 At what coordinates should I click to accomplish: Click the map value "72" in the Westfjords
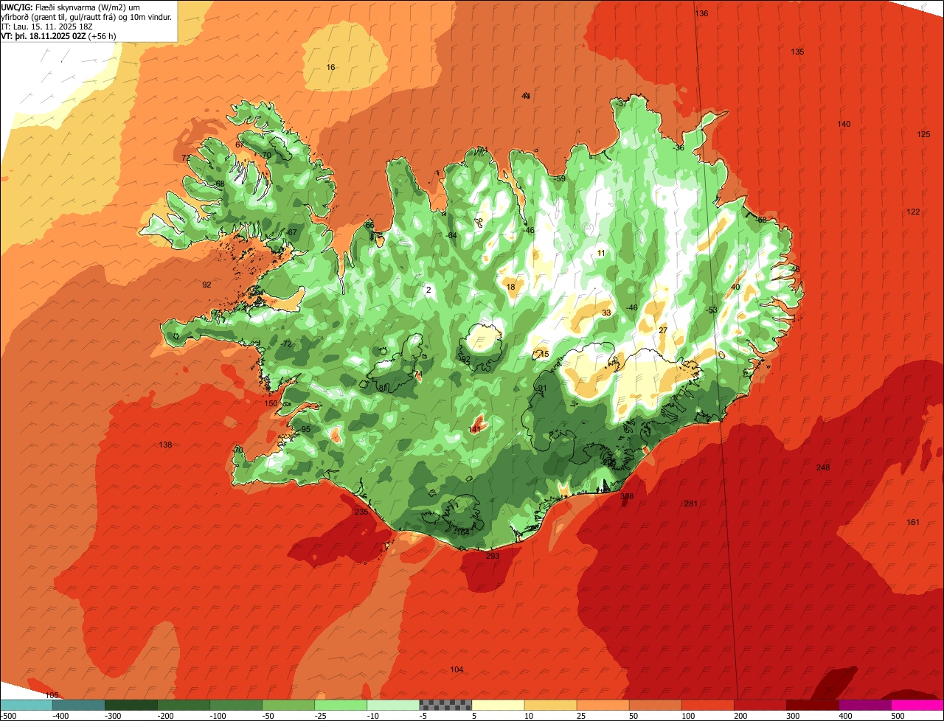tap(186, 158)
